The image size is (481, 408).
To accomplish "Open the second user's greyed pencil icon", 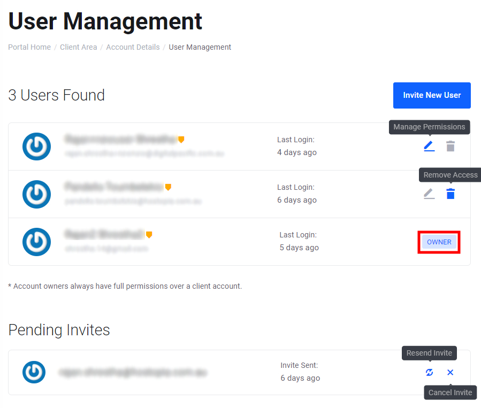I will (x=429, y=194).
